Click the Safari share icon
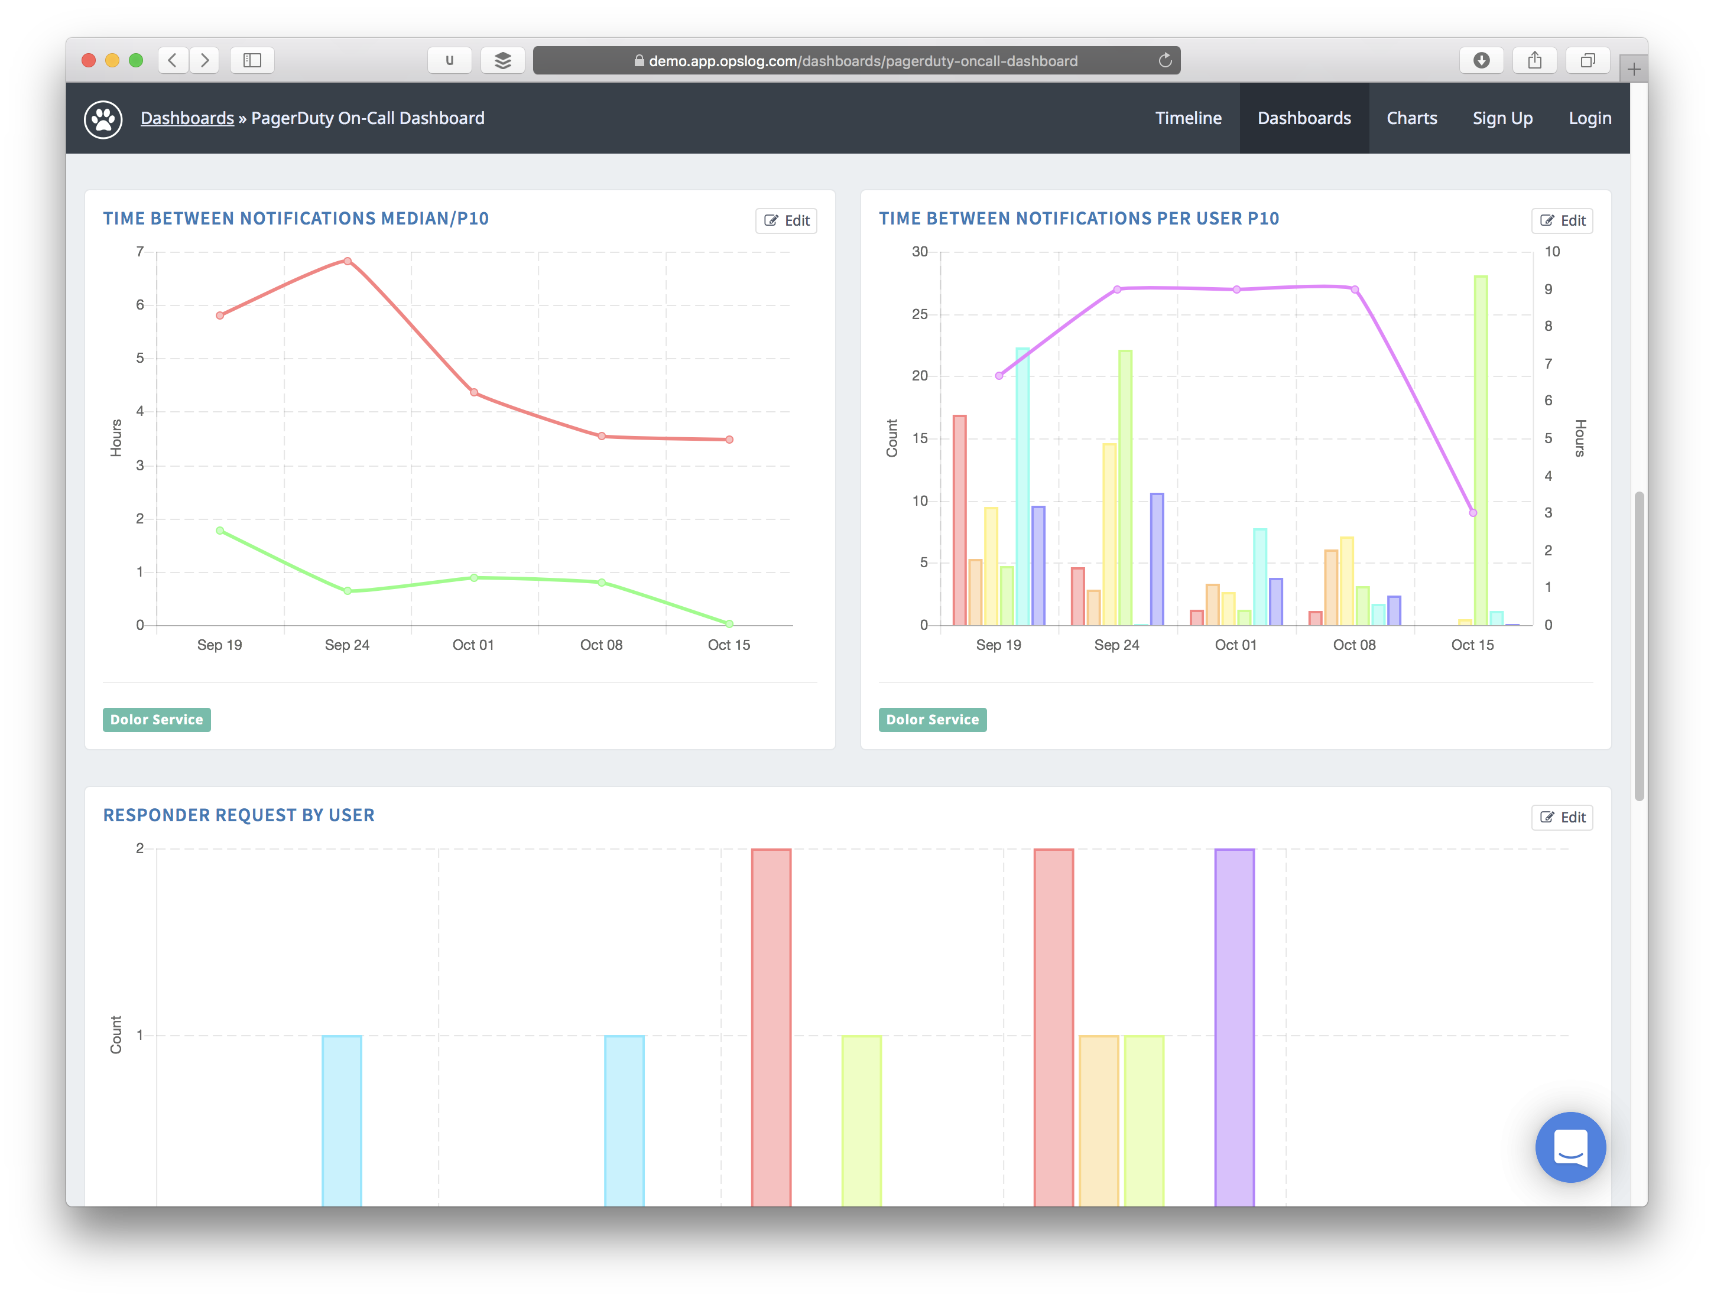The height and width of the screenshot is (1301, 1714). coord(1534,60)
